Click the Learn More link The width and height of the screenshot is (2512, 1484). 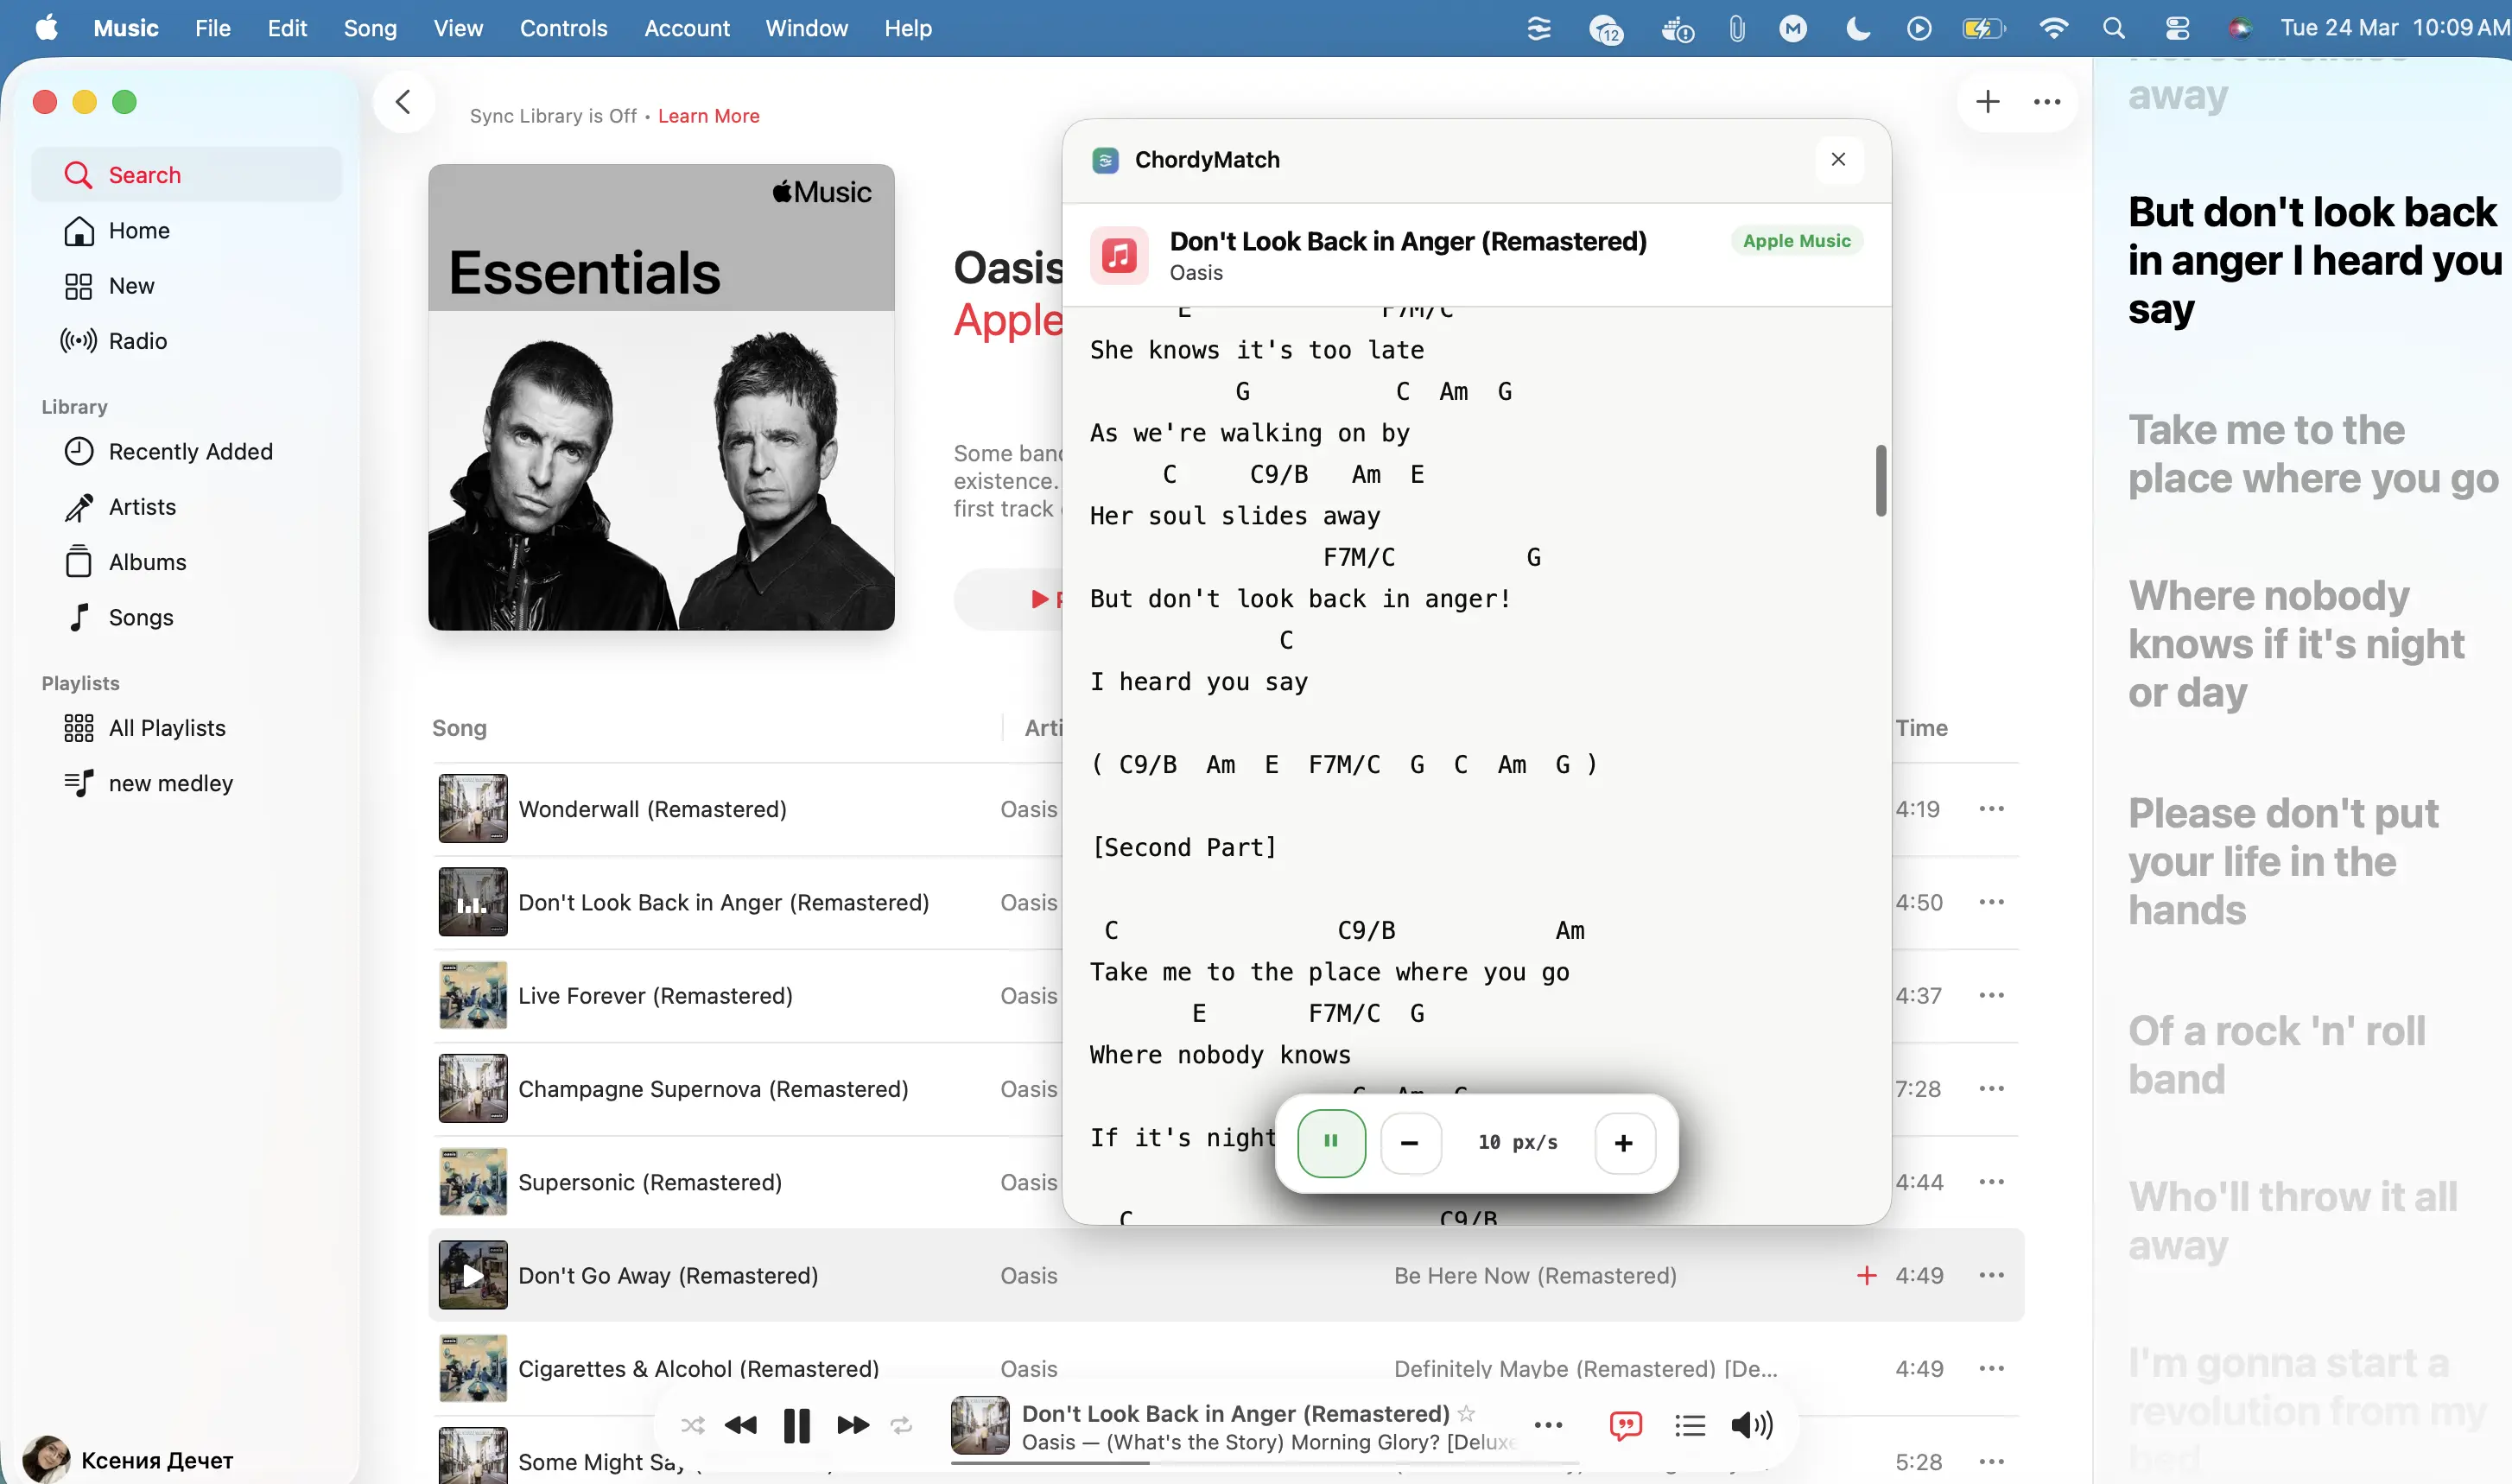click(708, 115)
